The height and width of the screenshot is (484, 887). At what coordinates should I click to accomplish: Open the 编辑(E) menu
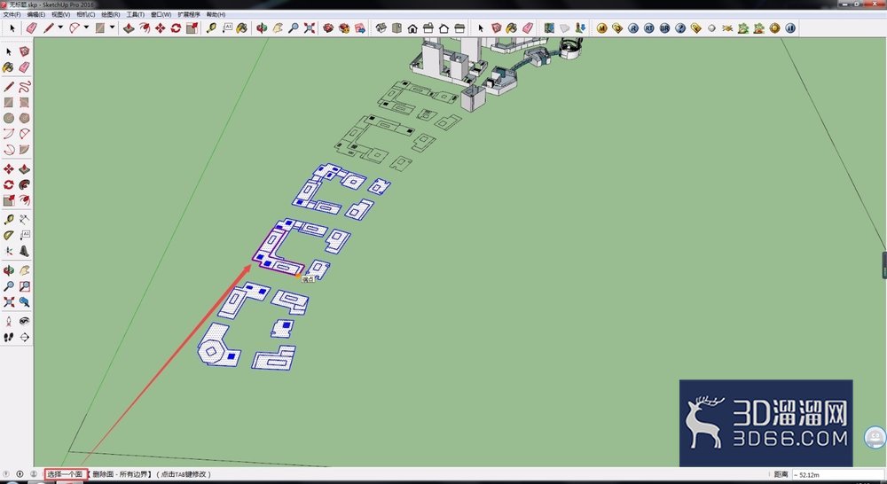tap(36, 14)
